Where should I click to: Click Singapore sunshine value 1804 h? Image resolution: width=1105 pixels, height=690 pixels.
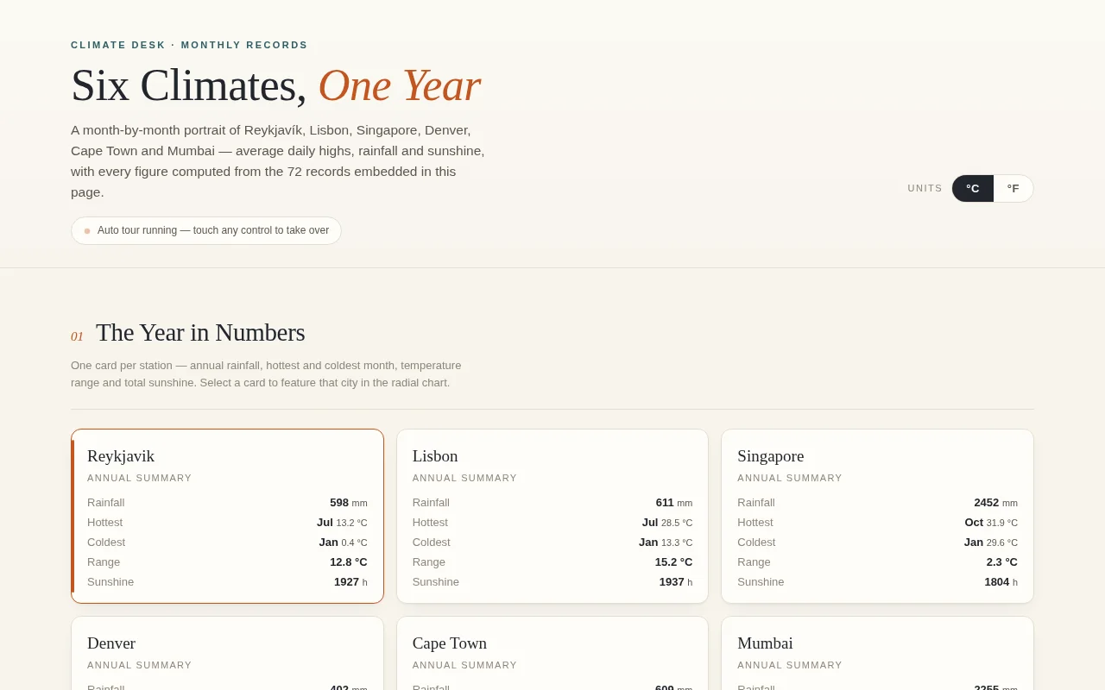tap(1001, 582)
